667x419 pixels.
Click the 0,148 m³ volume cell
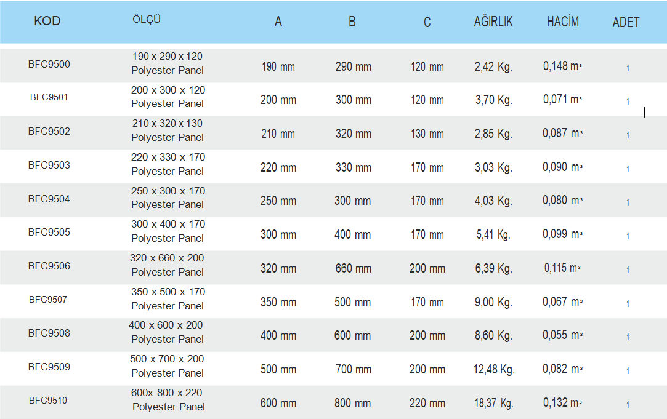click(x=562, y=66)
